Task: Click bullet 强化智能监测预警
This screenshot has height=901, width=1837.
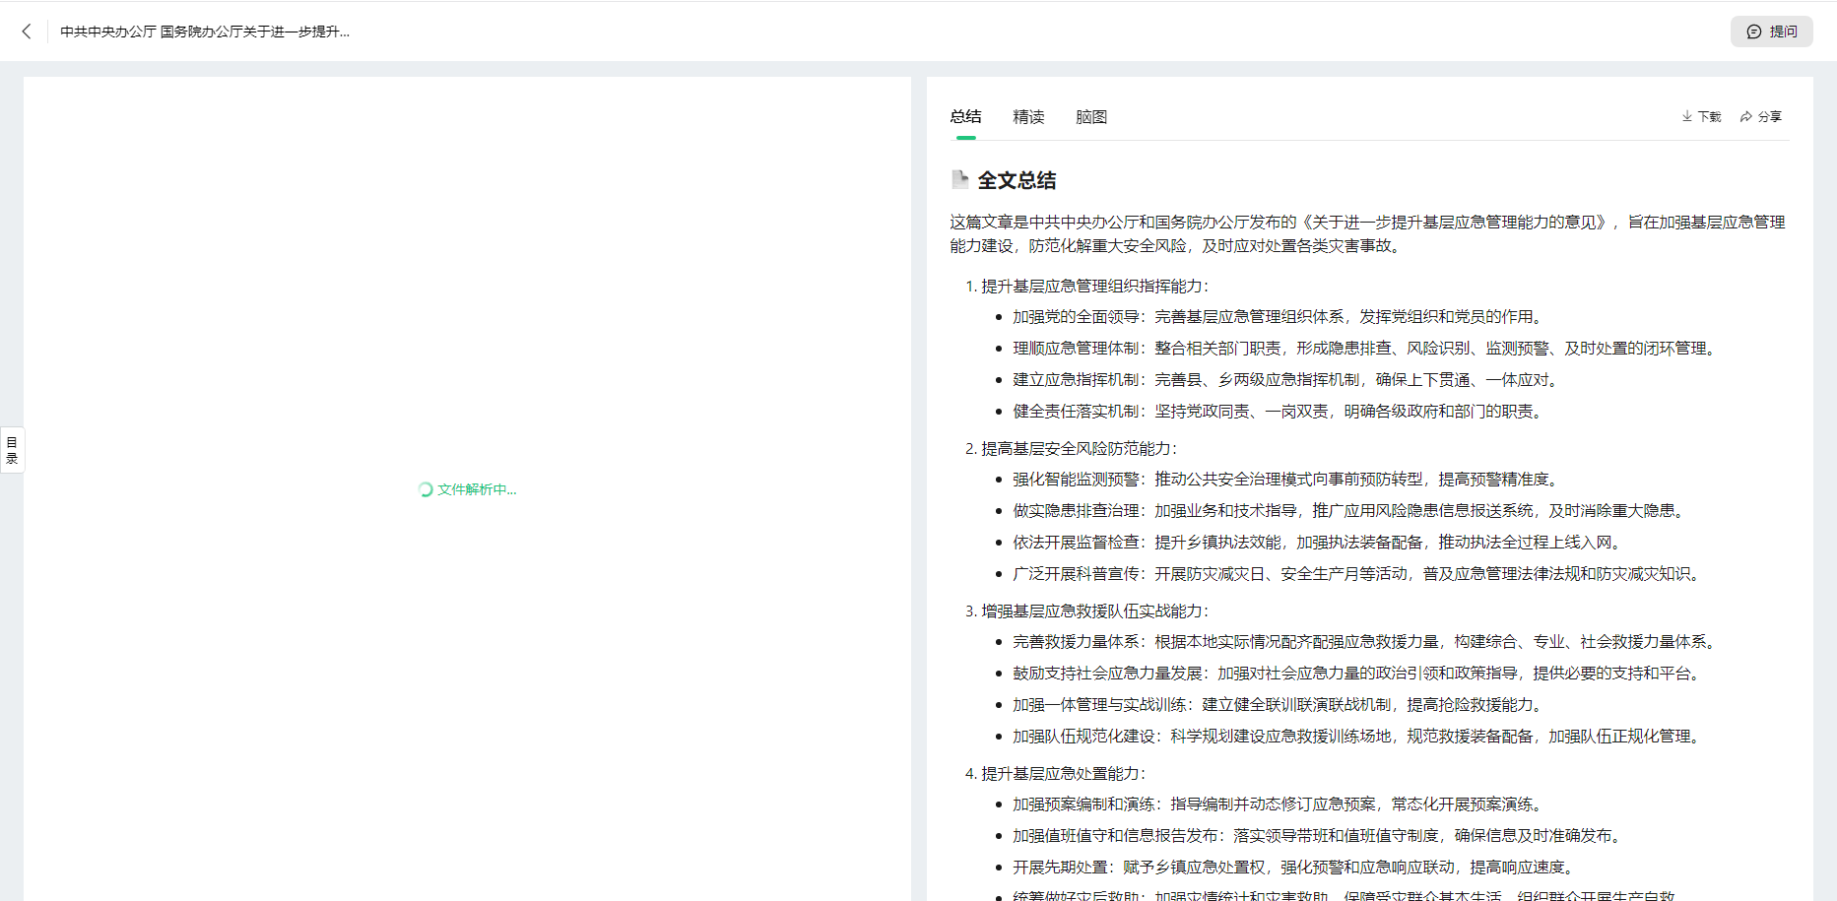Action: coord(1286,479)
